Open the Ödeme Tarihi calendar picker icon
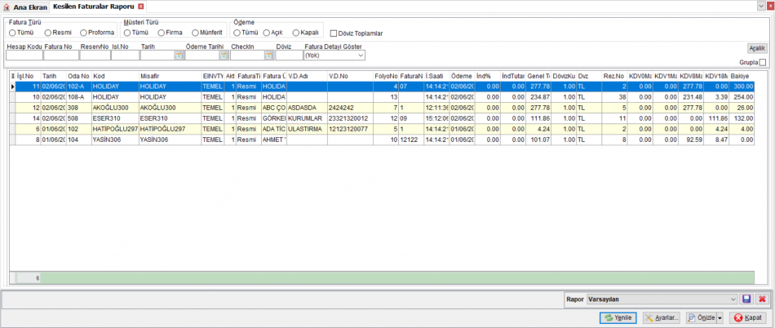This screenshot has height=328, width=775. pos(224,55)
